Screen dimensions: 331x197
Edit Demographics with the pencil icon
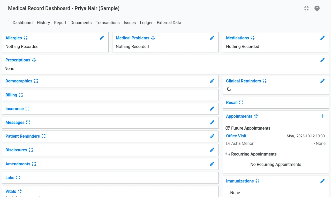tap(212, 81)
